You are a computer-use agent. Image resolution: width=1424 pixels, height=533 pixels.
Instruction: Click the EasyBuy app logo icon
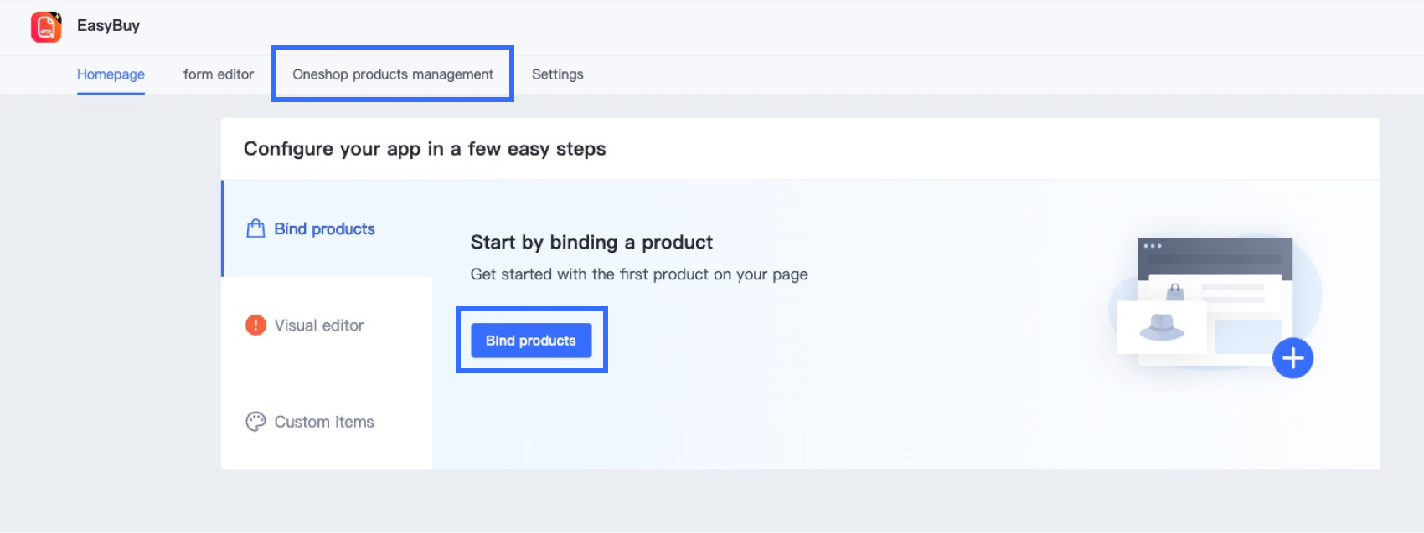click(46, 27)
